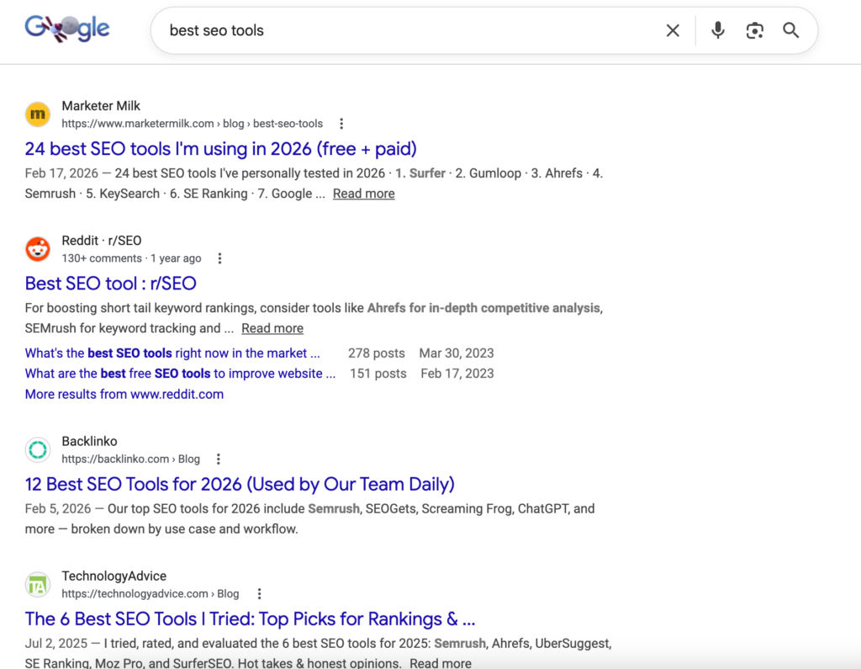This screenshot has width=861, height=669.
Task: Open '12 Best SEO Tools for 2026' result
Action: 240,485
